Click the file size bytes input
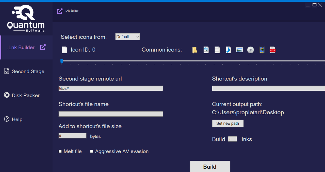The image size is (325, 172). tap(73, 136)
